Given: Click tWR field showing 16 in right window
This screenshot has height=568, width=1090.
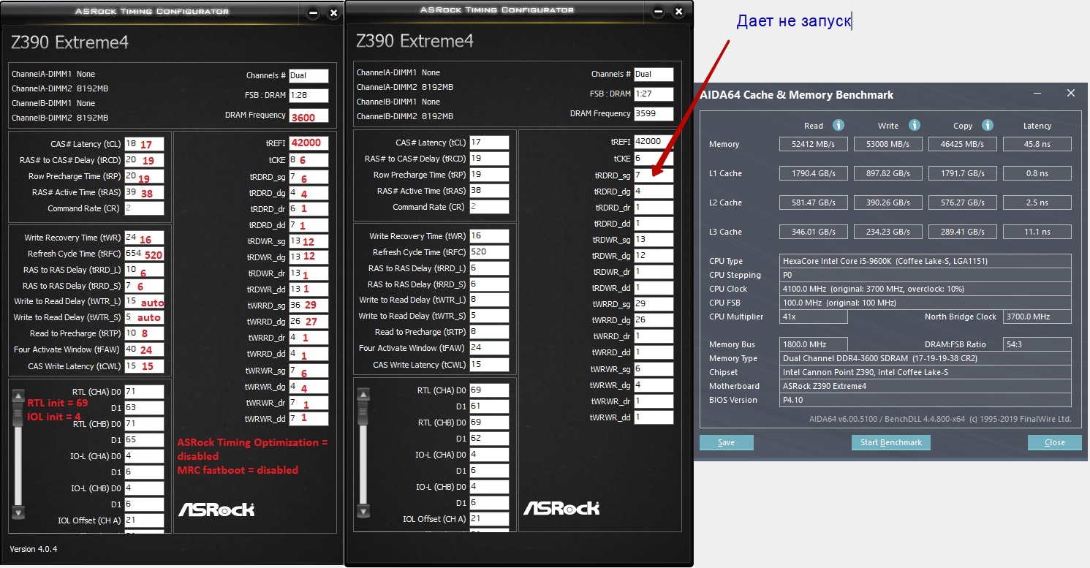Looking at the screenshot, I should 489,236.
